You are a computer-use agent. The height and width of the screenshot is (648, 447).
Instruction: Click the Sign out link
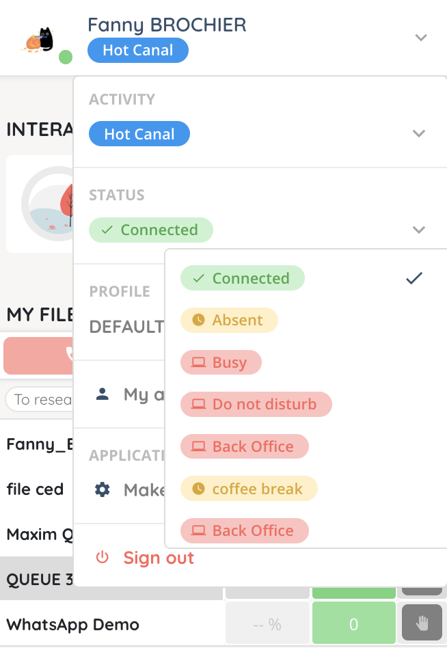159,558
